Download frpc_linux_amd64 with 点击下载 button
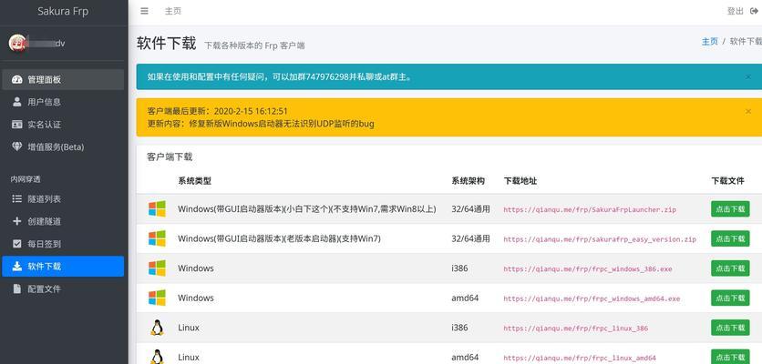Viewport: 762px width, 364px height. pos(730,358)
